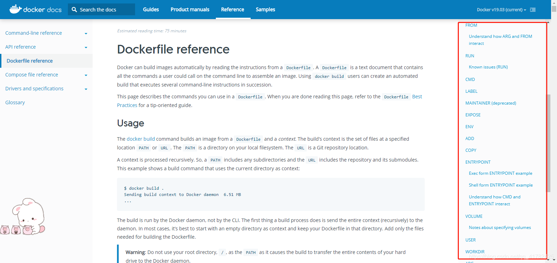This screenshot has width=557, height=263.
Task: Jump to USER section
Action: 470,240
